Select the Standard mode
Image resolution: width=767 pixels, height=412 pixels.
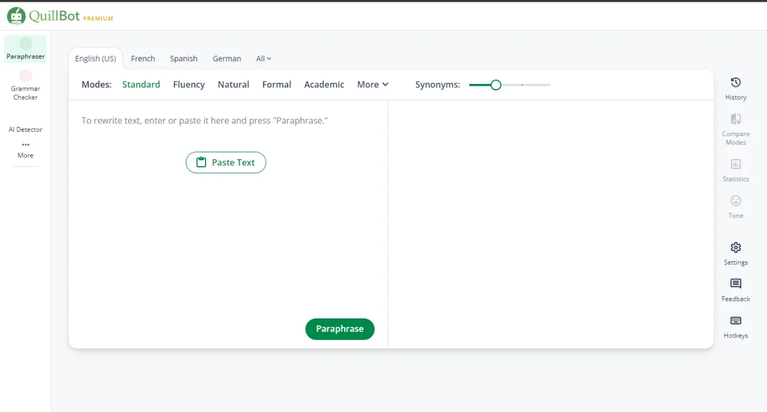pos(141,85)
